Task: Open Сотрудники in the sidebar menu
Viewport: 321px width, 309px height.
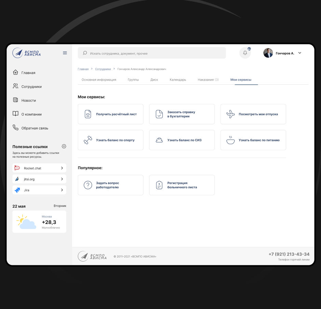Action: pos(31,87)
